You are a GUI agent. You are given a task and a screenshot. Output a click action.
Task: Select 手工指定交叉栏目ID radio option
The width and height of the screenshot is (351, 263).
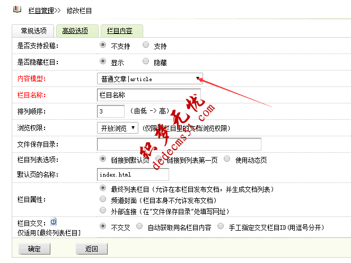pyautogui.click(x=221, y=226)
